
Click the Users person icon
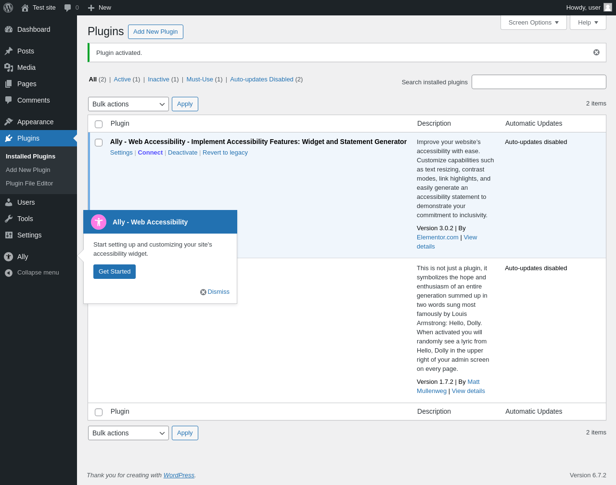(x=9, y=202)
